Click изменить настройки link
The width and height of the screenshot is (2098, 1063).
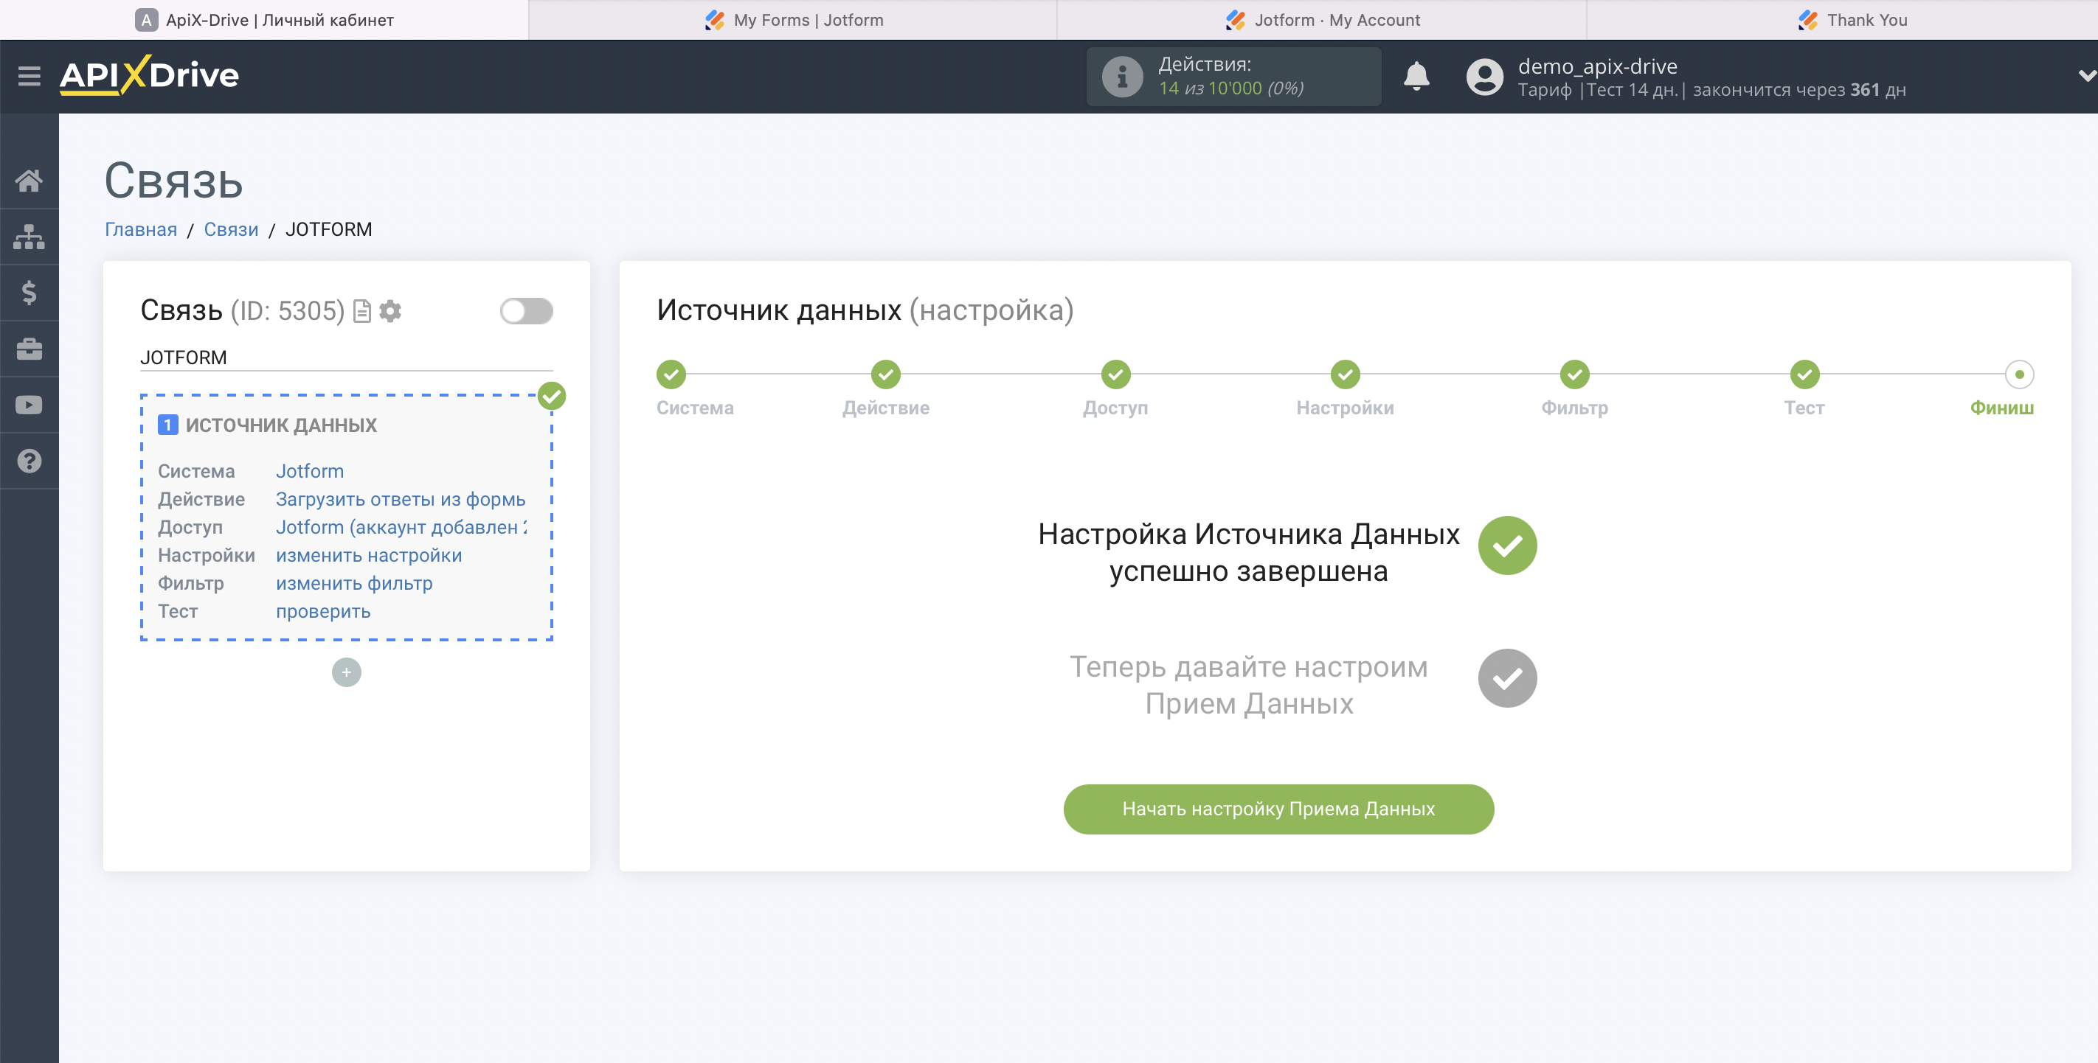point(368,555)
